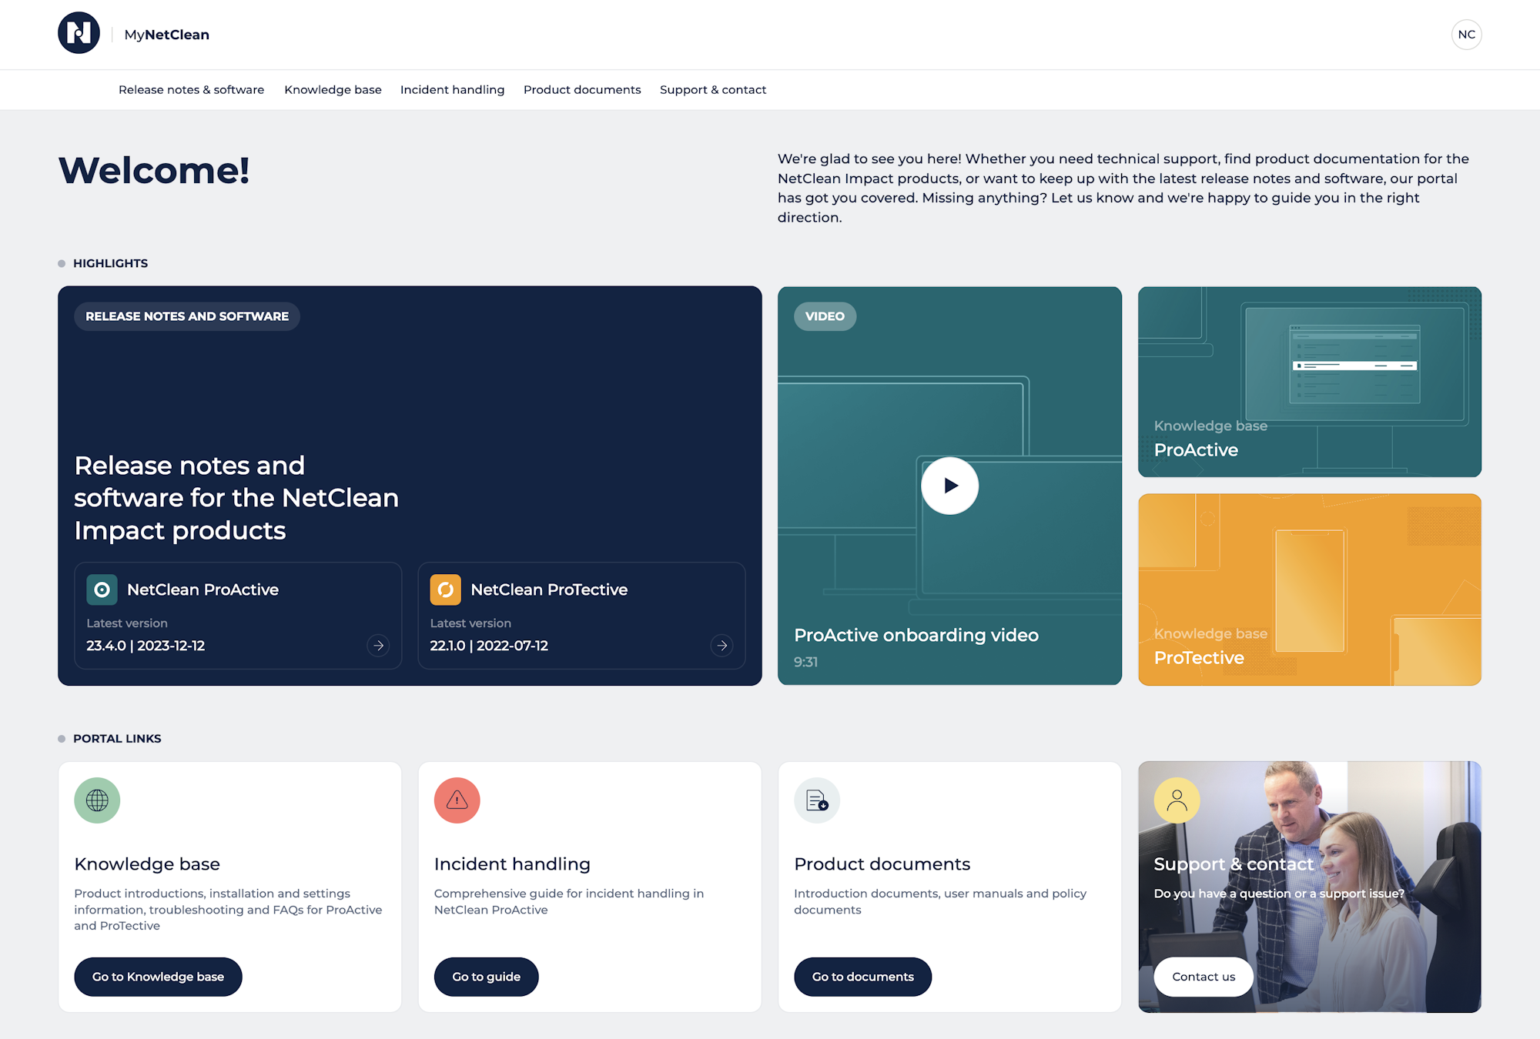This screenshot has height=1039, width=1540.
Task: Click the video duration 9:31 text
Action: click(x=805, y=662)
